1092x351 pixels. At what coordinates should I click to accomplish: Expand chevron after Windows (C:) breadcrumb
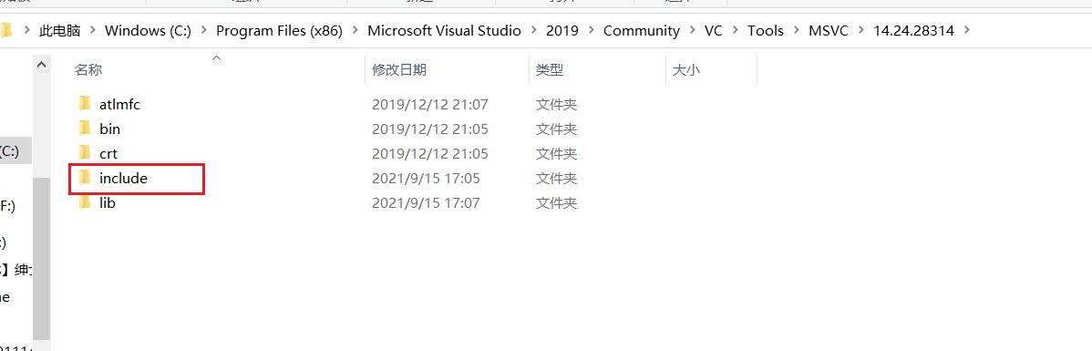pos(204,31)
